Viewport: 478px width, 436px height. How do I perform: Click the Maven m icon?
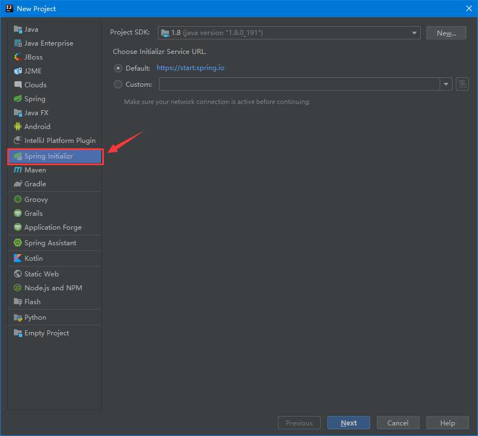point(18,170)
